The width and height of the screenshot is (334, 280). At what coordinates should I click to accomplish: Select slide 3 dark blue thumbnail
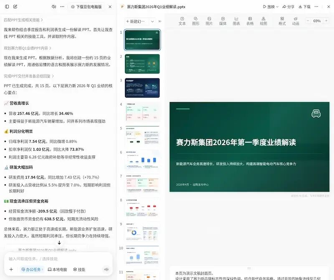point(142,88)
